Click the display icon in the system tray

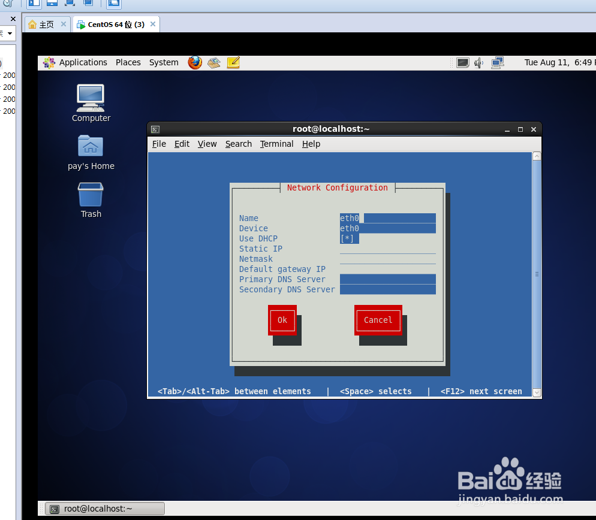pyautogui.click(x=463, y=62)
